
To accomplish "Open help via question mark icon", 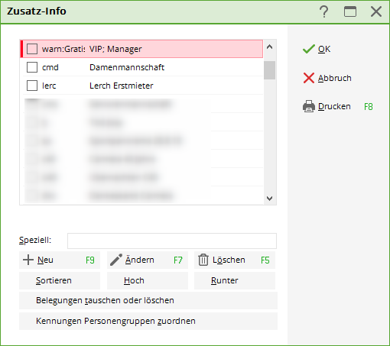I will [x=324, y=11].
